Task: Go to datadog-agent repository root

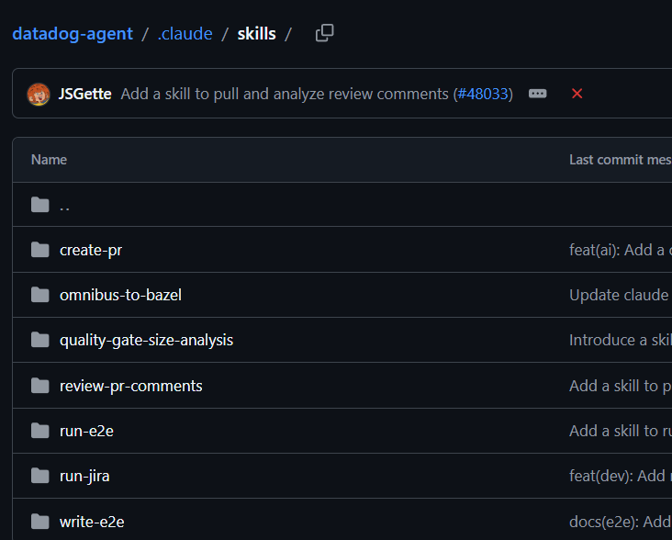Action: coord(73,34)
